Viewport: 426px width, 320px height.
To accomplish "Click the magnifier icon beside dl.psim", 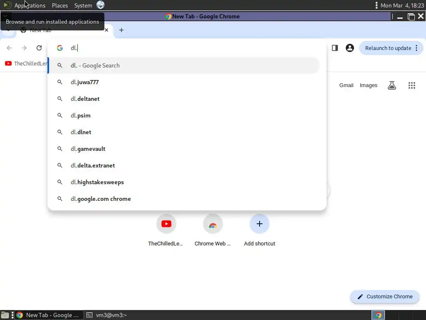I will 60,115.
